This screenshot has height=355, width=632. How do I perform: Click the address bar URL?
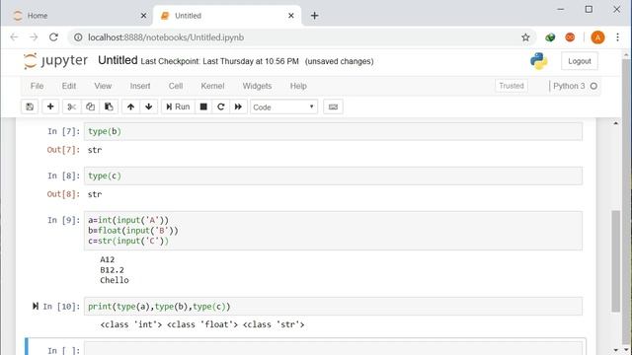point(166,37)
